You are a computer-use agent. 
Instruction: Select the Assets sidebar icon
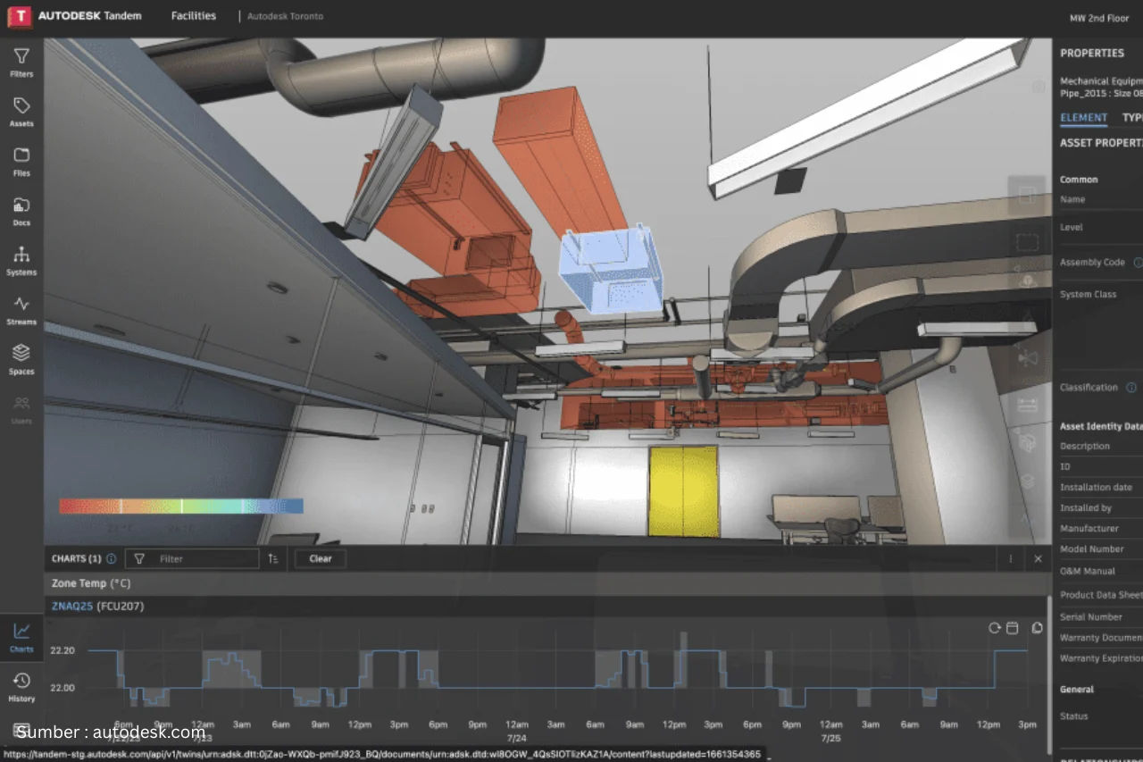(x=21, y=111)
